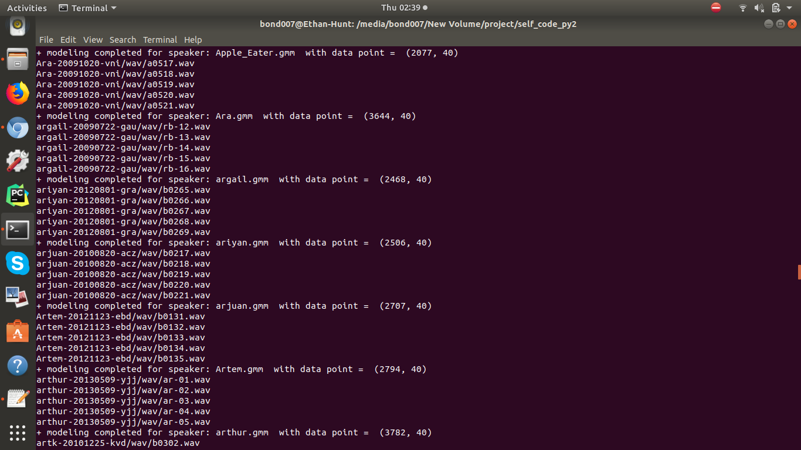Click text 'Artem-20121123-ebd/wav/b0131.wav'
Screen dimensions: 801x450
pyautogui.click(x=121, y=316)
